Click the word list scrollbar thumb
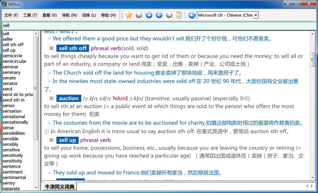This screenshot has width=318, height=193. point(36,88)
